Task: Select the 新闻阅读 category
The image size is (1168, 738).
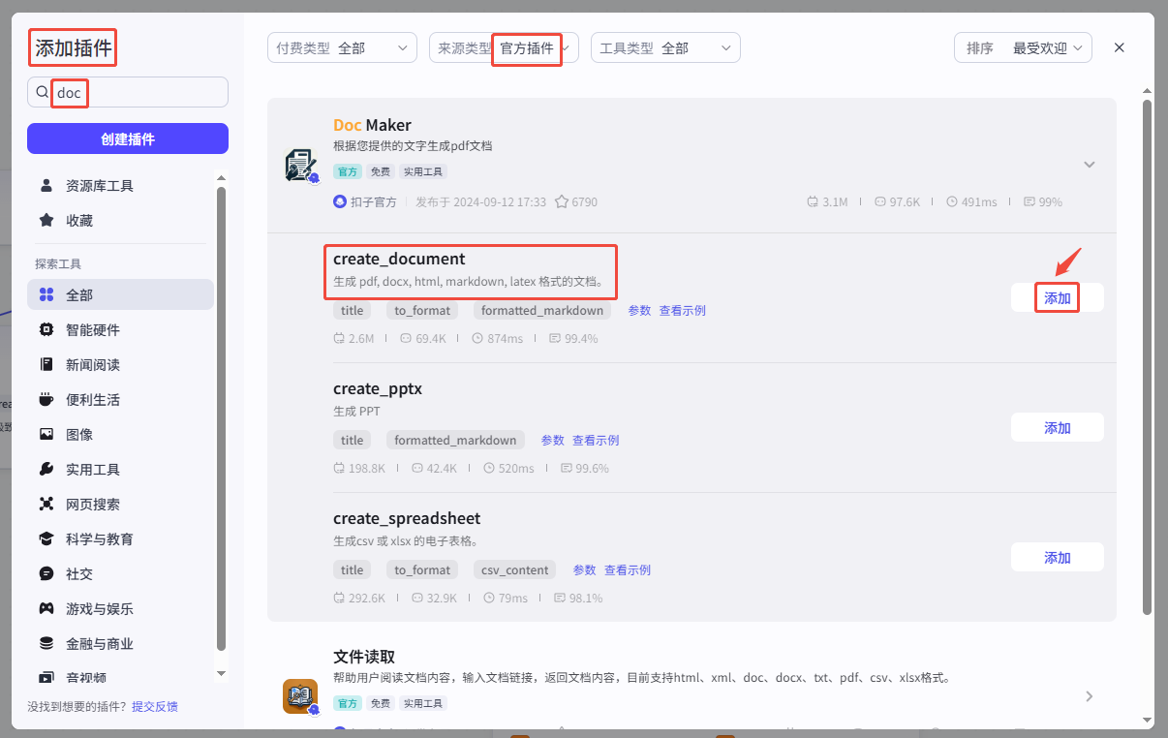Action: click(x=92, y=365)
